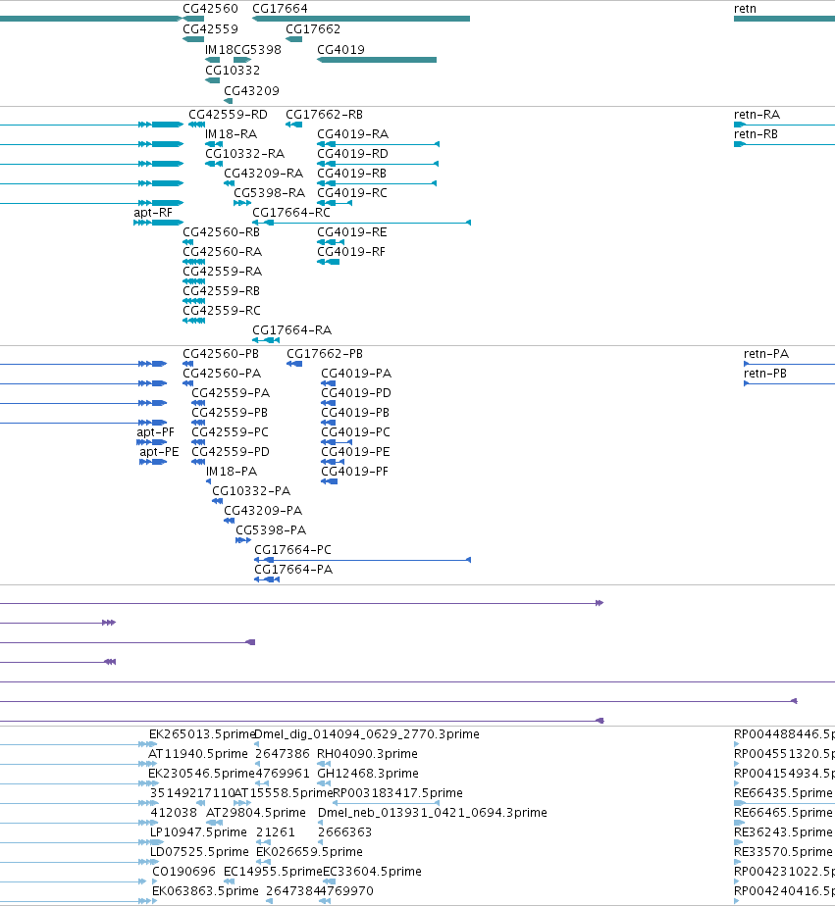Select protein apt-PF
Screen dimensions: 835x906
(x=155, y=432)
